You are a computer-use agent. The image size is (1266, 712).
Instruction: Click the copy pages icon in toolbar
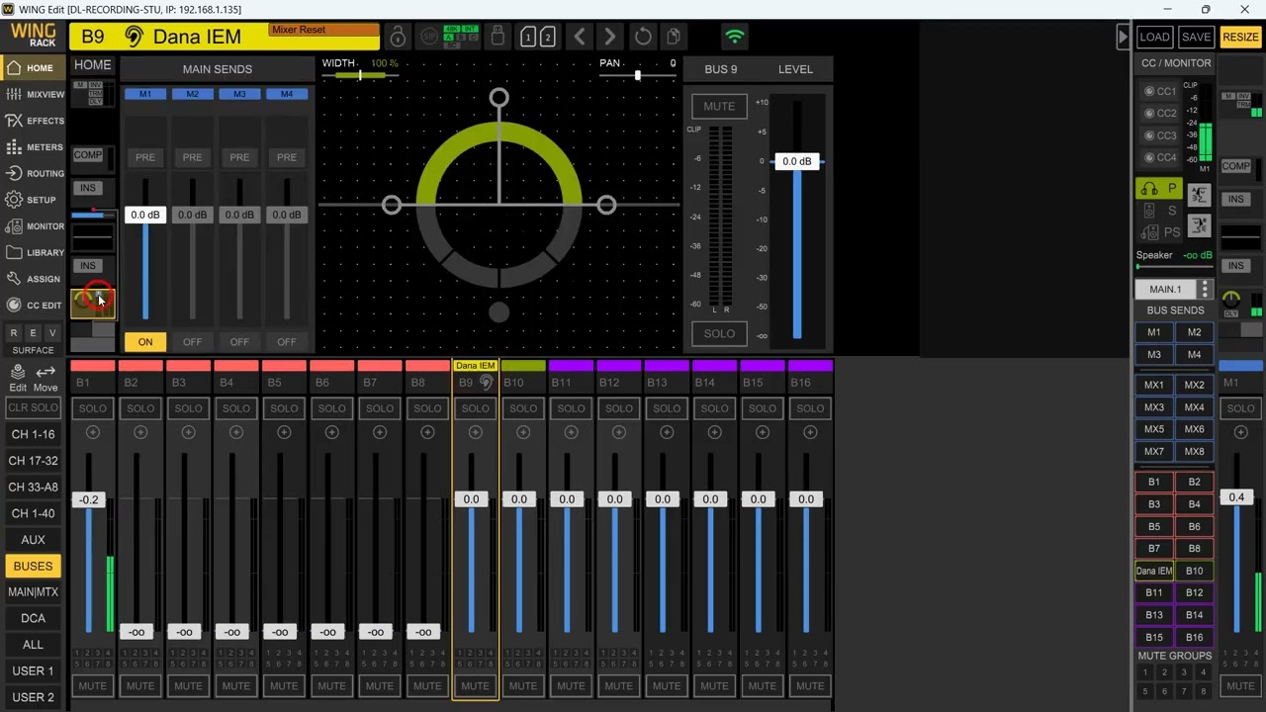674,37
